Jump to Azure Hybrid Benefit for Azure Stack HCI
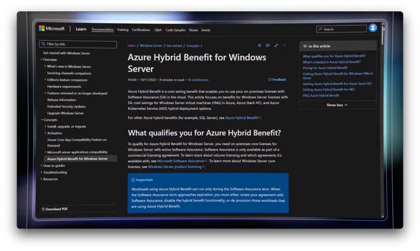 coord(337,84)
